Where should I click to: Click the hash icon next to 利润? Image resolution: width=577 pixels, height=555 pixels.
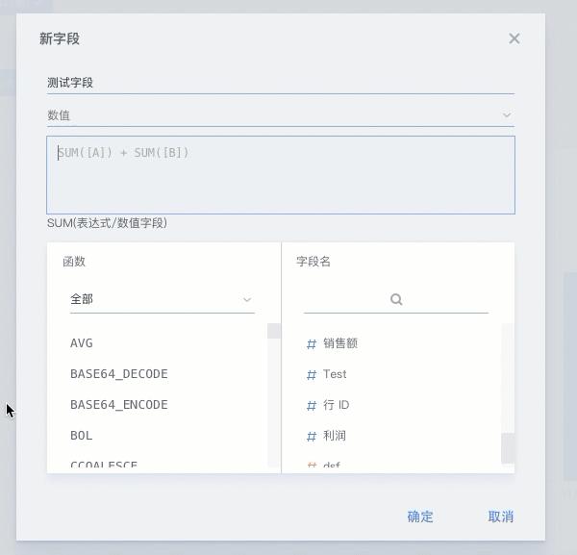[x=312, y=436]
